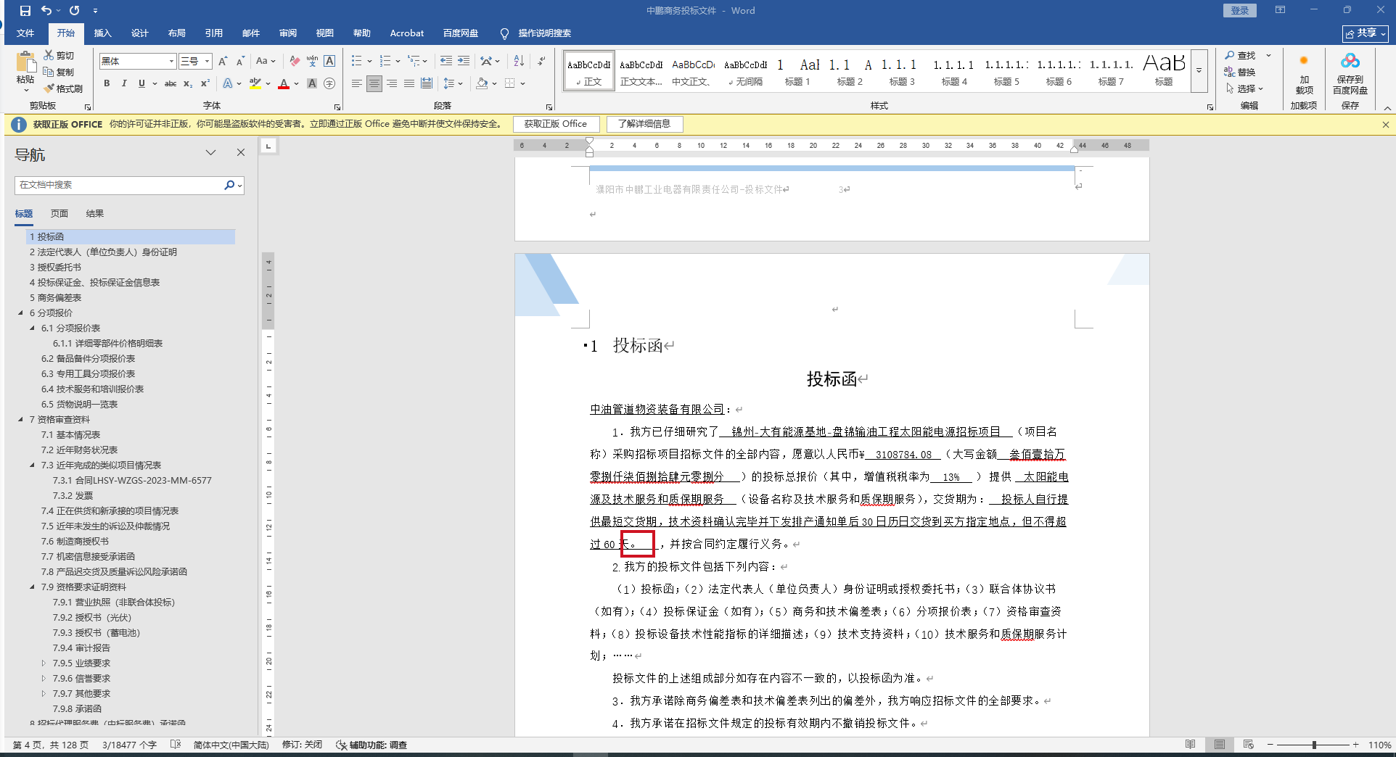Expand the 7.9.5 业绩要求 navigation node
Screen dimensions: 1396x757
44,663
